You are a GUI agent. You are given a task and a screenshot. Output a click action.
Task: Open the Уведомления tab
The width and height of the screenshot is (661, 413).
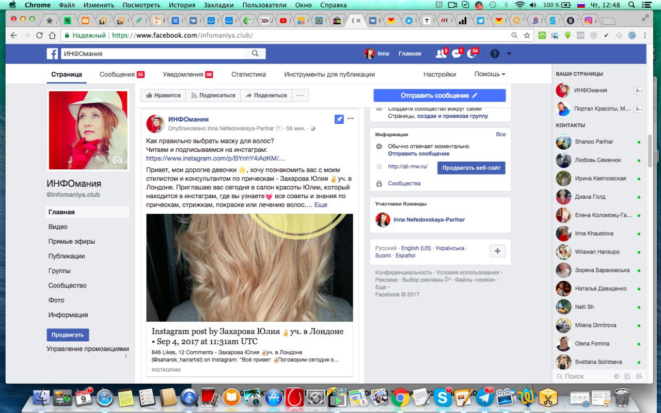pyautogui.click(x=187, y=74)
